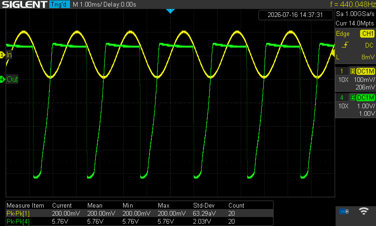Click the Count column header
Screen dimensions: 376x226
pyautogui.click(x=236, y=206)
